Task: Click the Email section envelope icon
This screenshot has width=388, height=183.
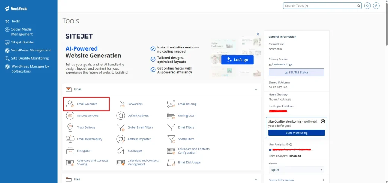Action: click(x=69, y=89)
